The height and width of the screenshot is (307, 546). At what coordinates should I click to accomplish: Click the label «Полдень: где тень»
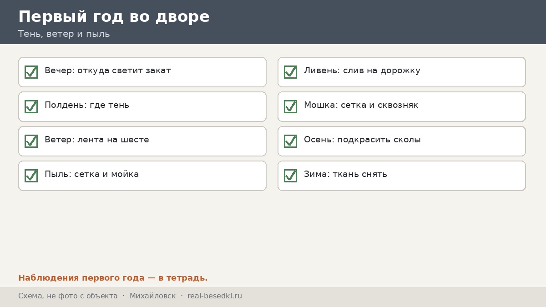[x=87, y=105]
